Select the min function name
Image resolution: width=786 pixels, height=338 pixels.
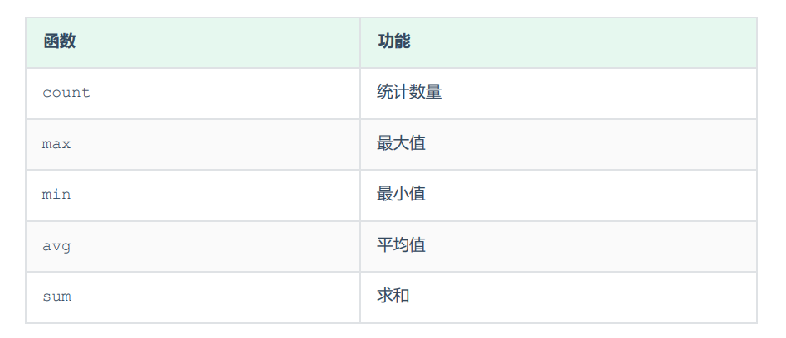(x=56, y=195)
